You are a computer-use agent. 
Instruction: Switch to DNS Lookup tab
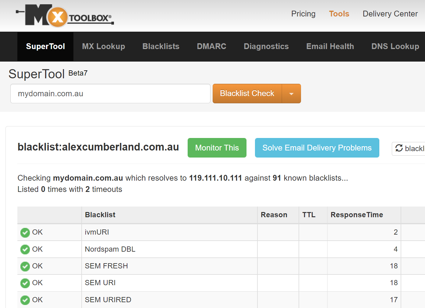(395, 46)
